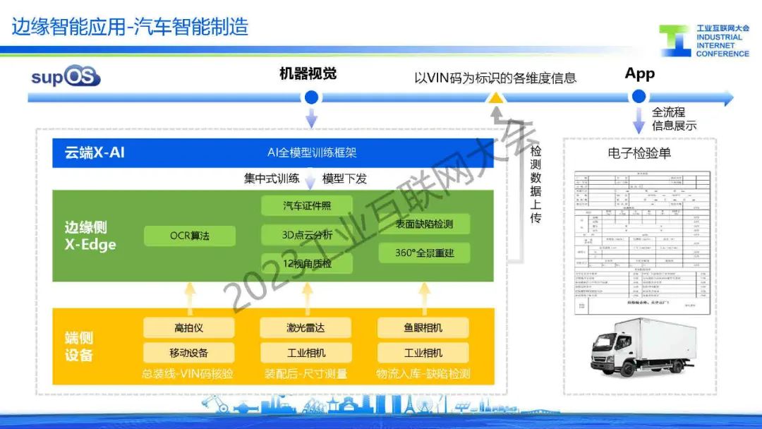Click the 3D点云分析 box
This screenshot has width=762, height=429.
click(x=307, y=235)
